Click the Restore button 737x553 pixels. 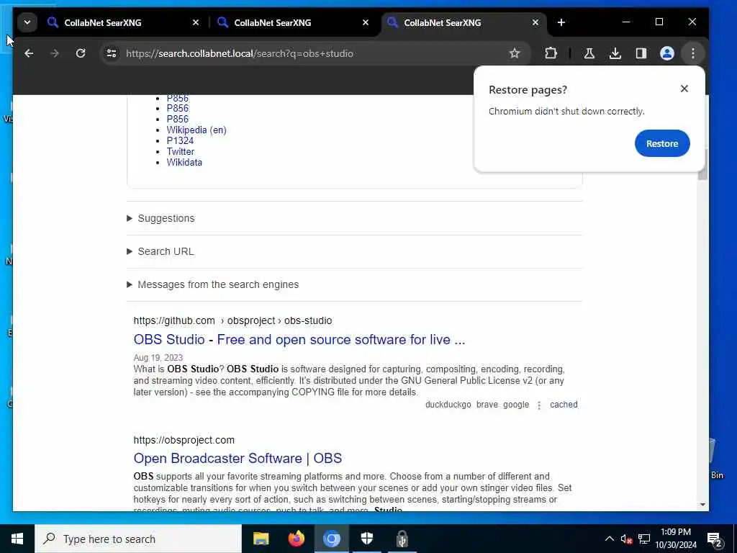662,143
